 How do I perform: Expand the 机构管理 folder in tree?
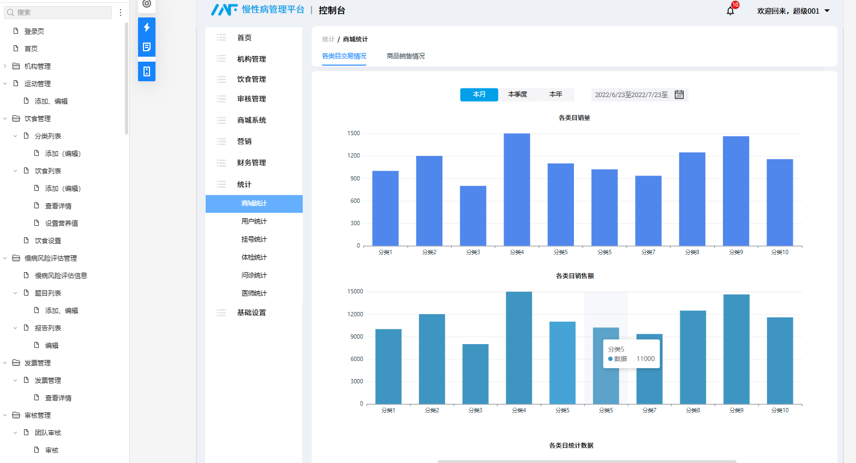click(5, 66)
